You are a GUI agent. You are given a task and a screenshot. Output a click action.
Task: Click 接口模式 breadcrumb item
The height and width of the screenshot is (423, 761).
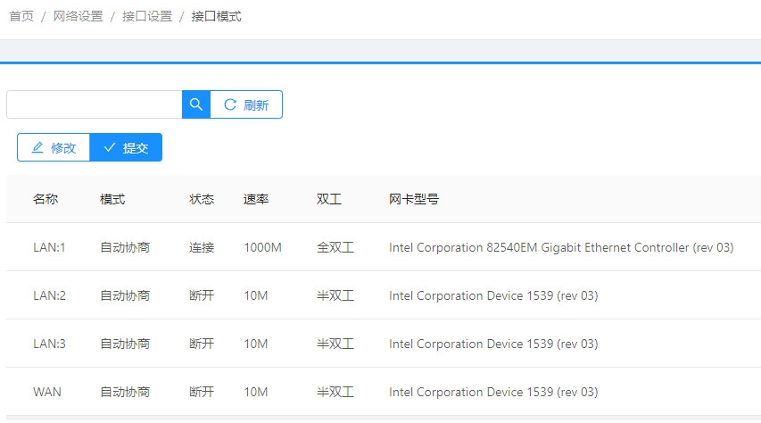point(216,17)
